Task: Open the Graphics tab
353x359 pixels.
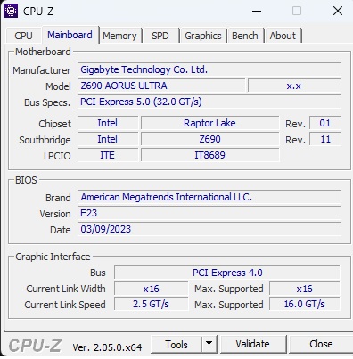Action: (203, 36)
